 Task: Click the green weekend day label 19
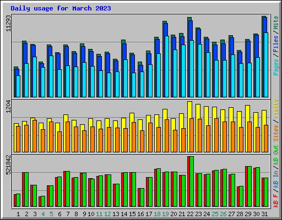[165, 214]
